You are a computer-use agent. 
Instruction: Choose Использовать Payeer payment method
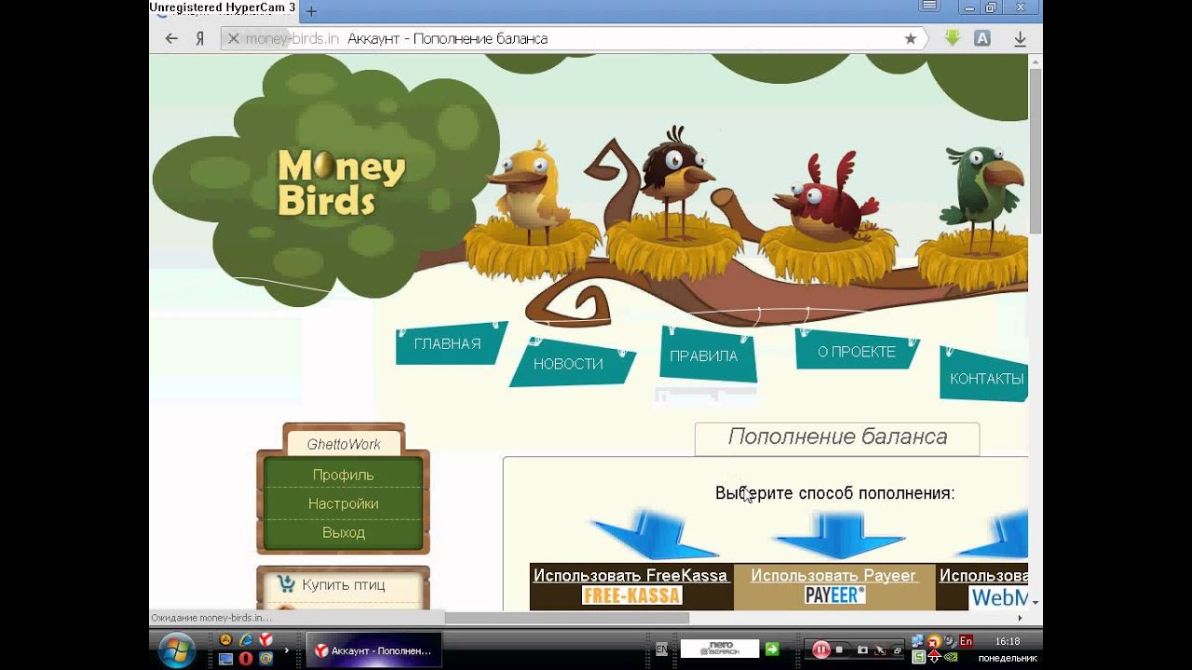[x=833, y=575]
